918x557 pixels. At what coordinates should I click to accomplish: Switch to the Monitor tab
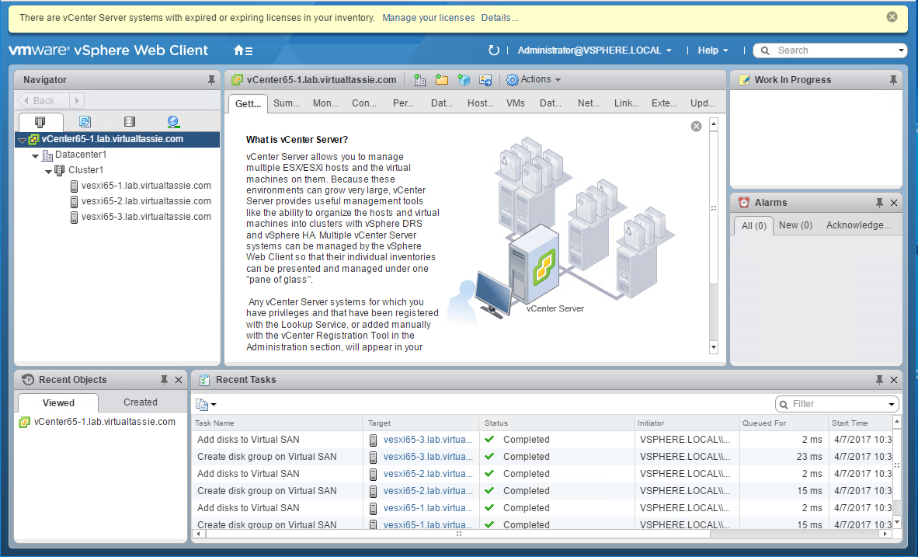[x=325, y=103]
